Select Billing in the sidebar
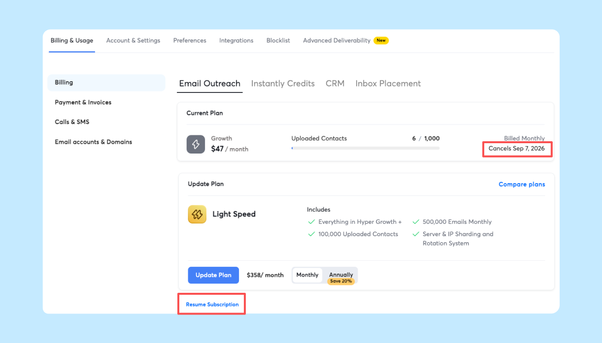Viewport: 602px width, 343px height. 106,83
